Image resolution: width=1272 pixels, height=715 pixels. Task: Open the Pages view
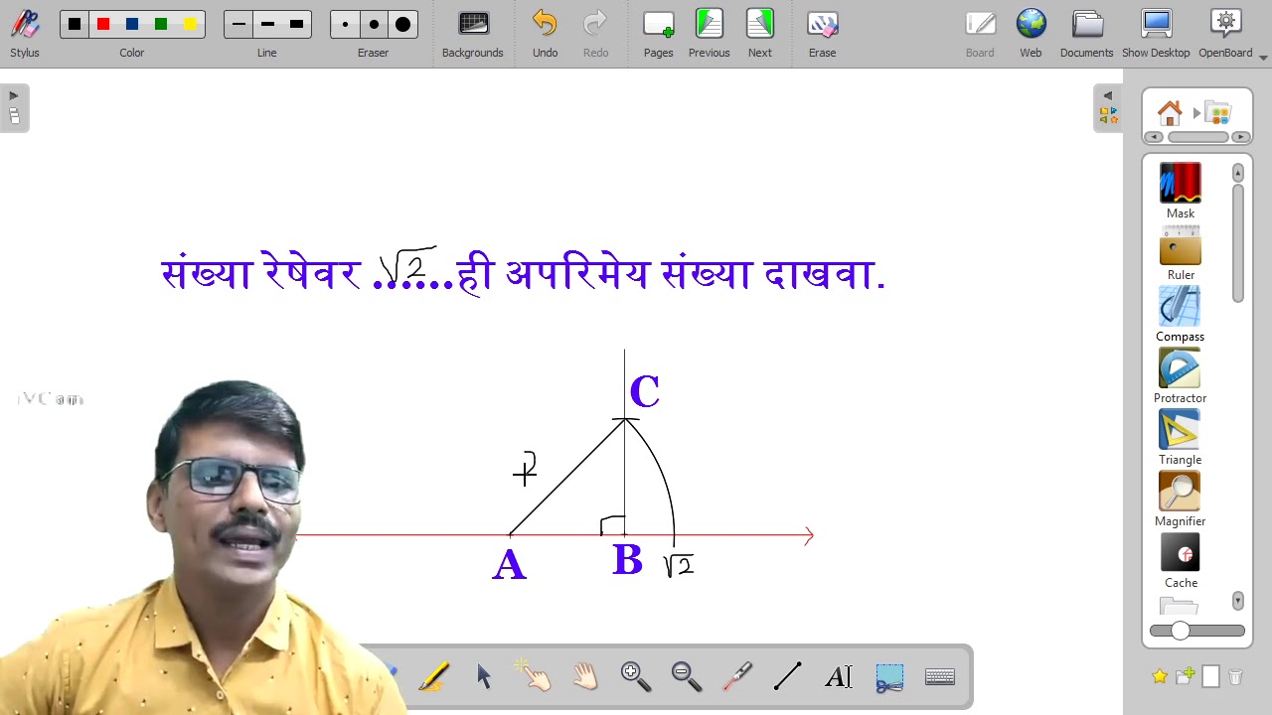[658, 34]
